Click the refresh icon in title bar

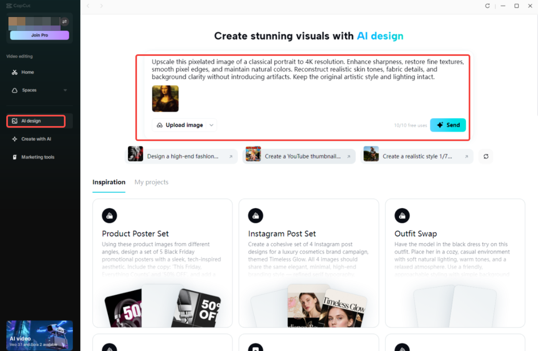coord(487,6)
